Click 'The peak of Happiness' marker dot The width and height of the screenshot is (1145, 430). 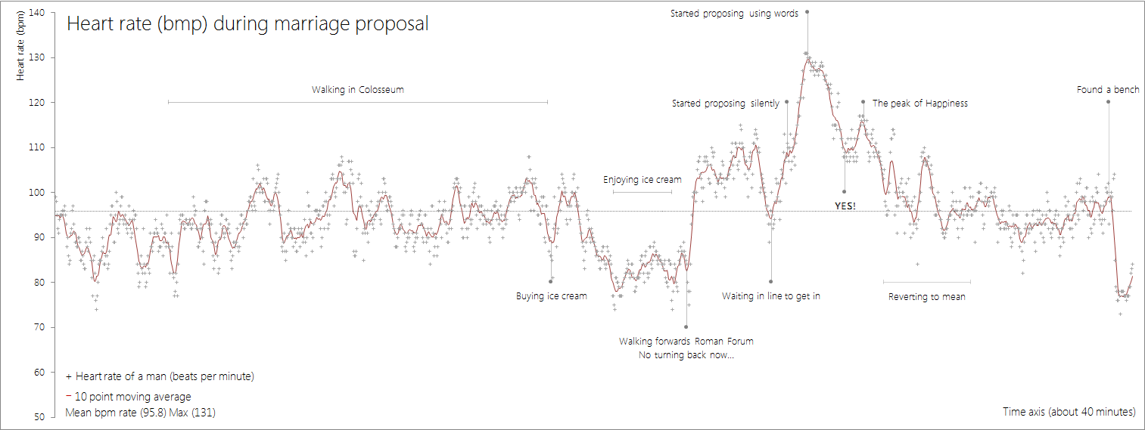click(863, 102)
